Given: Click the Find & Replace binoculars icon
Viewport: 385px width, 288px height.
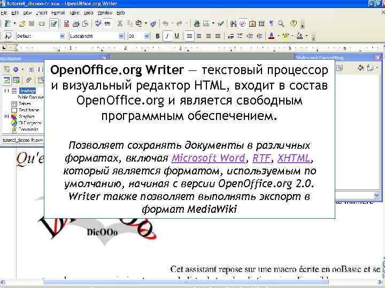Looking at the screenshot, I should 233,24.
